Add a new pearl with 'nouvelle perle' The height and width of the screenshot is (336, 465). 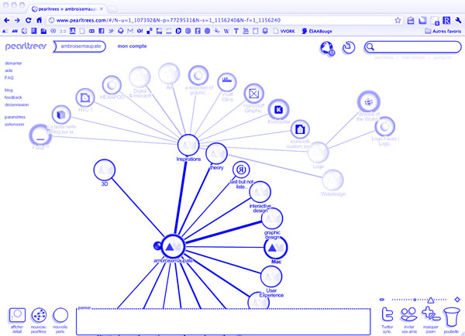[60, 315]
